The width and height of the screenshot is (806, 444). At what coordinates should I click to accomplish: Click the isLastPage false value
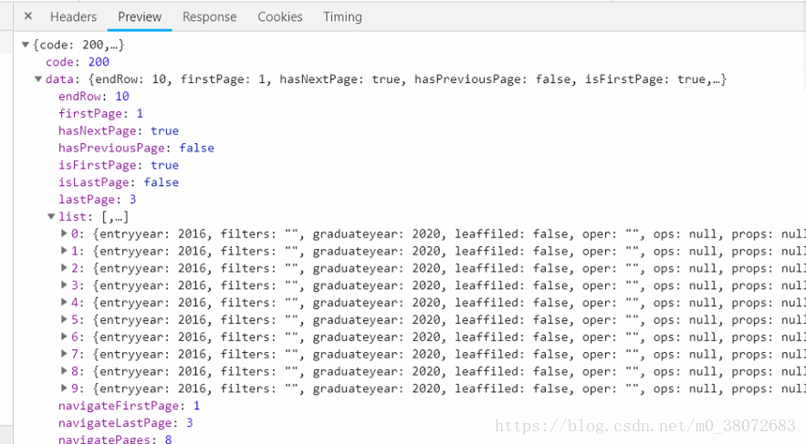pos(161,182)
